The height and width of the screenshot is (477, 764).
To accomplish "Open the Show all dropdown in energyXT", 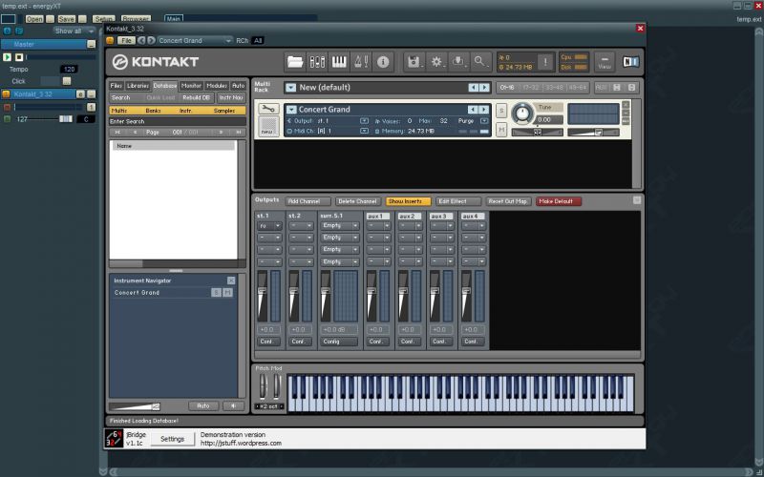I will tap(74, 31).
